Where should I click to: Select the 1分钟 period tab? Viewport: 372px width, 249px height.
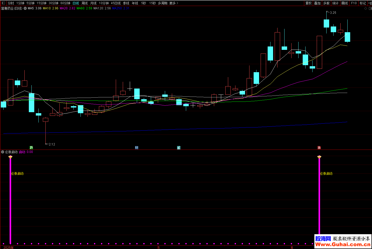20,3
